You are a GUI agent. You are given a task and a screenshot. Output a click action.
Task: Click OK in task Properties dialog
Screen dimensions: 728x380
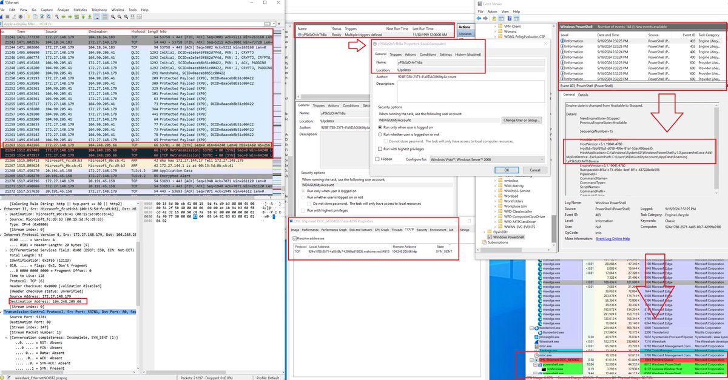point(507,170)
